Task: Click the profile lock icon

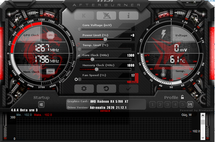Action: point(182,97)
